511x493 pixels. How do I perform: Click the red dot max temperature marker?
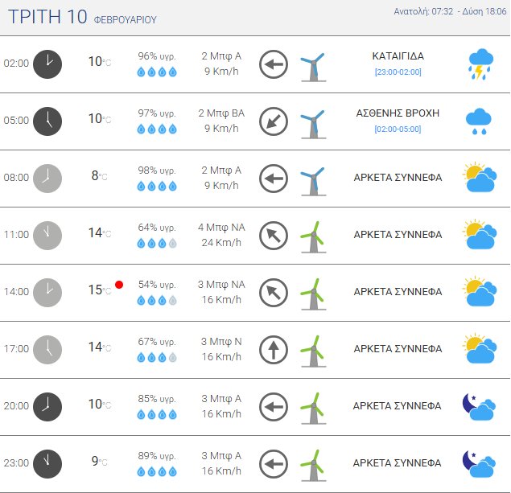click(119, 284)
